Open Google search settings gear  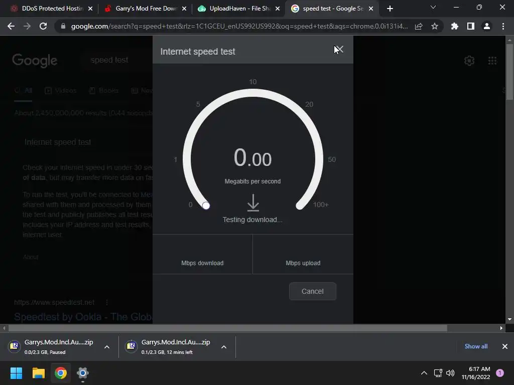tap(469, 61)
